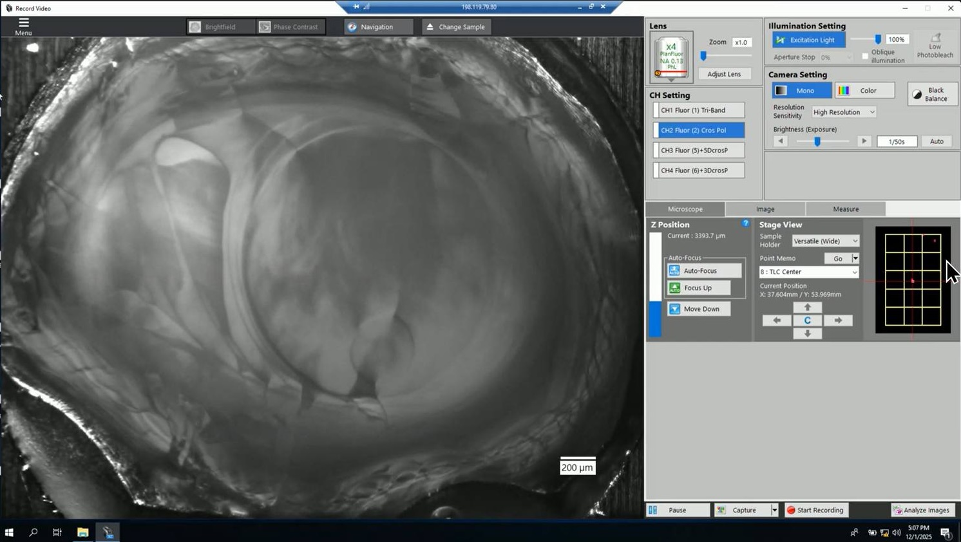Move stage using the right arrow
Image resolution: width=961 pixels, height=542 pixels.
coord(838,321)
